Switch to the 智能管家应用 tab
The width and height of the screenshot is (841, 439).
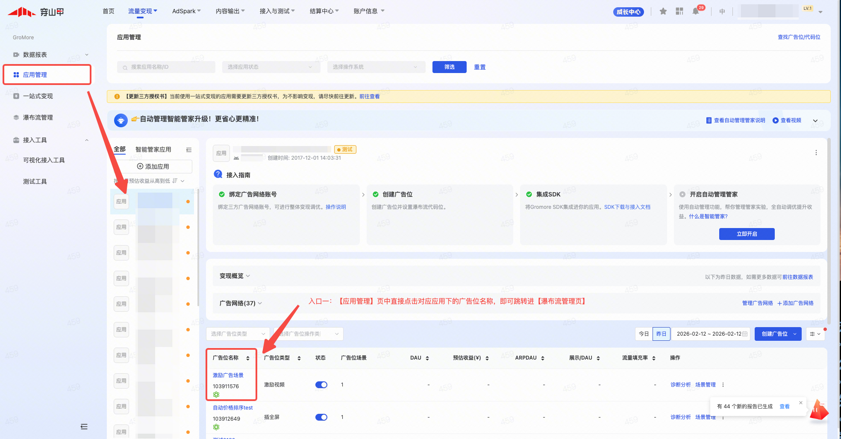pos(153,149)
